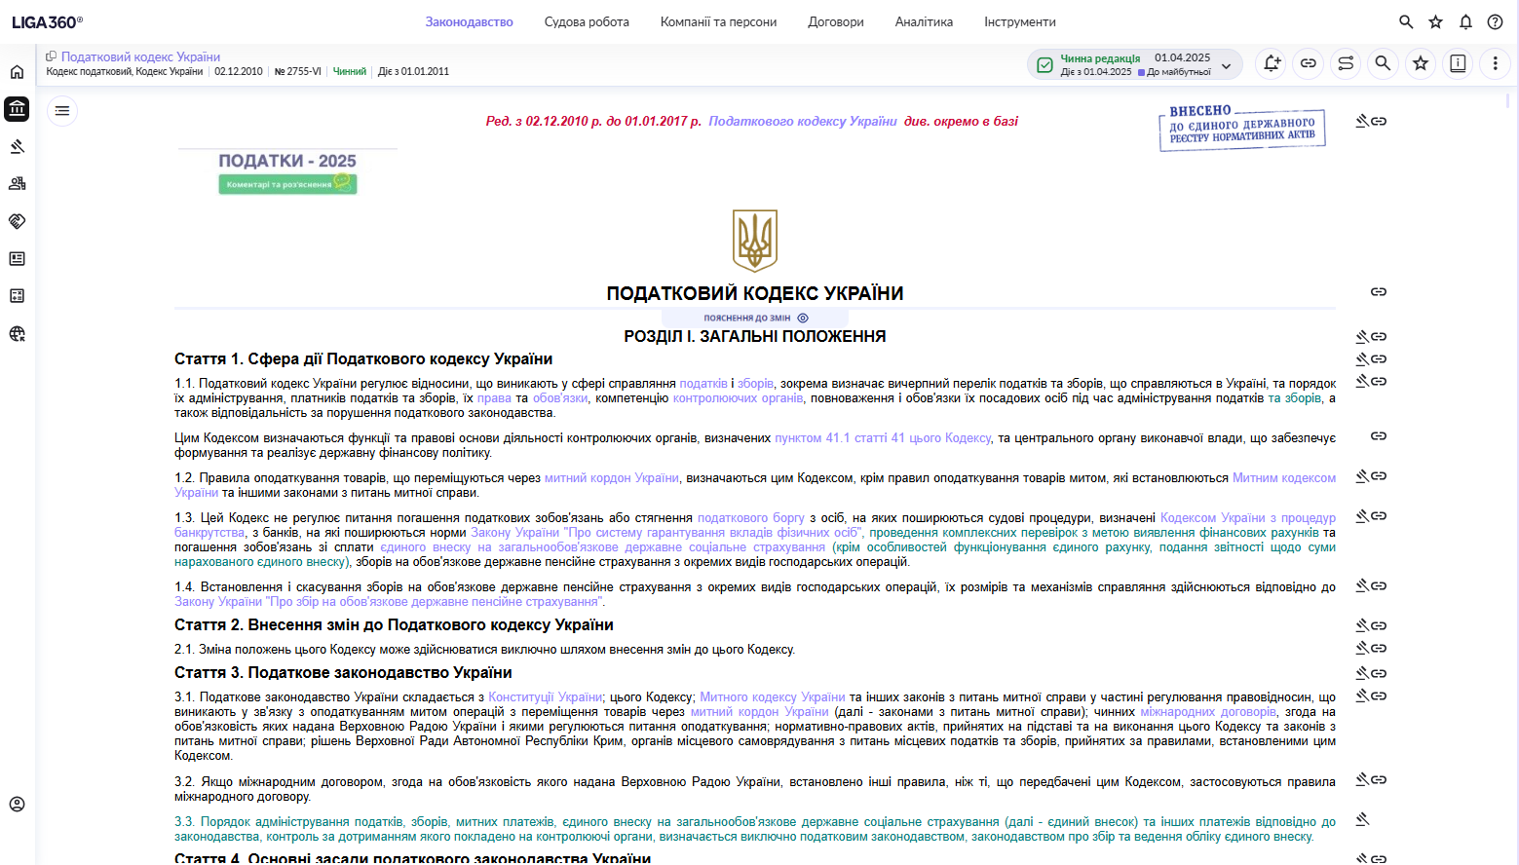Search within document using toolbar magnifier
1519x865 pixels.
pyautogui.click(x=1383, y=63)
